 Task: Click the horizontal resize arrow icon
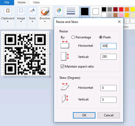click(65, 45)
